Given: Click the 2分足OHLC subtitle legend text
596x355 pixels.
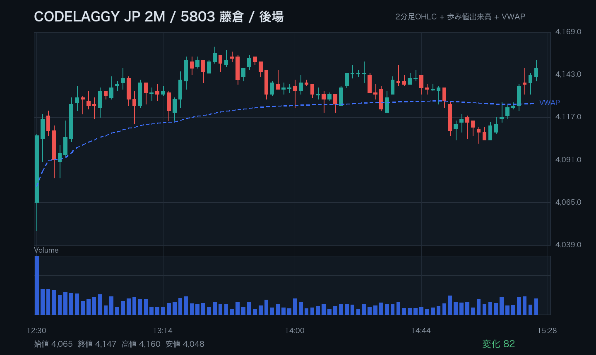Looking at the screenshot, I should [x=416, y=17].
